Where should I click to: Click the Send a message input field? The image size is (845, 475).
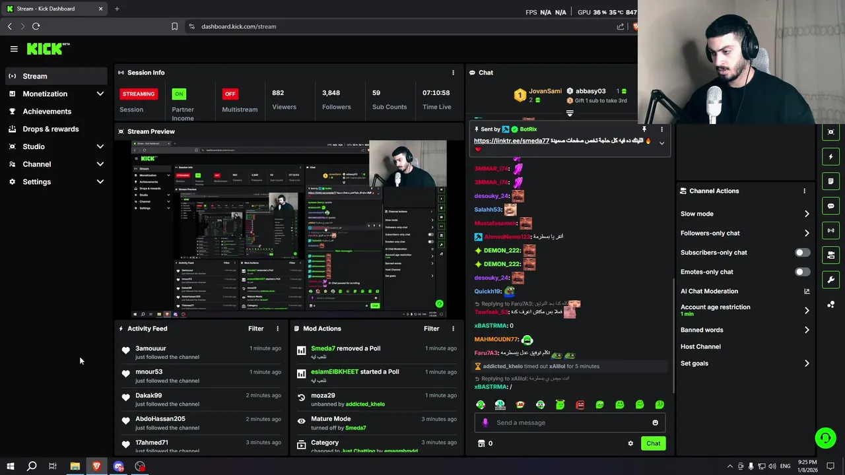tap(570, 423)
